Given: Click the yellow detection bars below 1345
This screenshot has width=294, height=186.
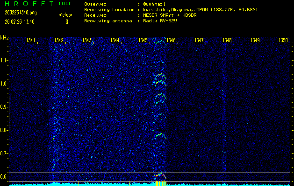Looking at the screenshot, I should coord(161,183).
